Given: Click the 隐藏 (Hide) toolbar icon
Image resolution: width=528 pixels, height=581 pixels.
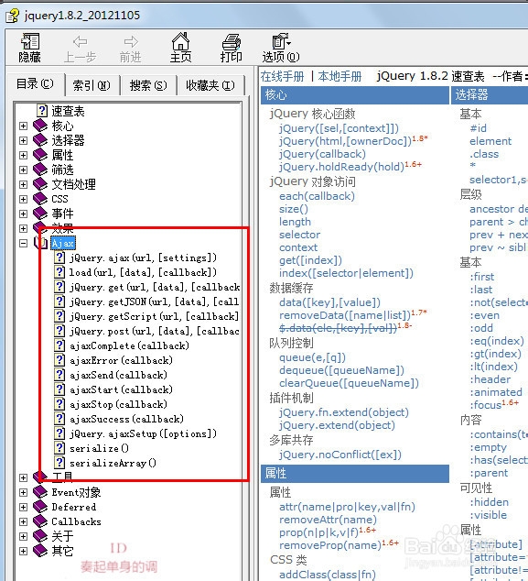Looking at the screenshot, I should 29,41.
